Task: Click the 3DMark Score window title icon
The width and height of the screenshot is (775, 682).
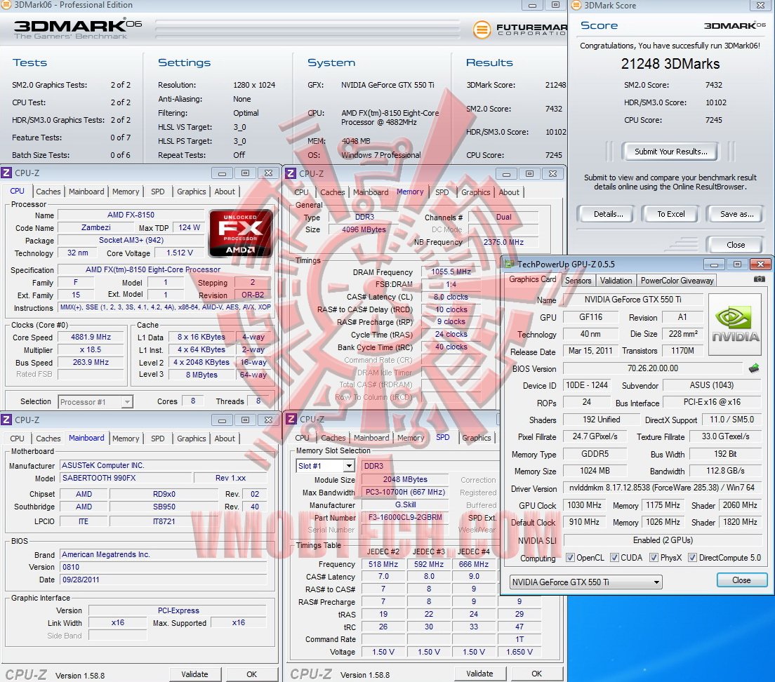Action: [x=576, y=6]
